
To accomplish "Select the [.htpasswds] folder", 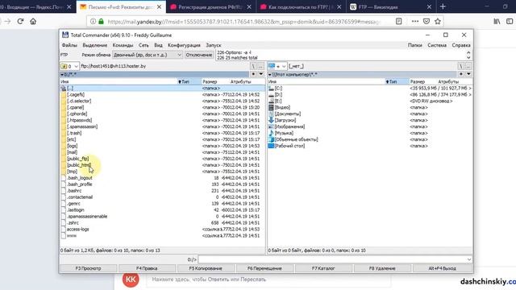I will 163,120.
